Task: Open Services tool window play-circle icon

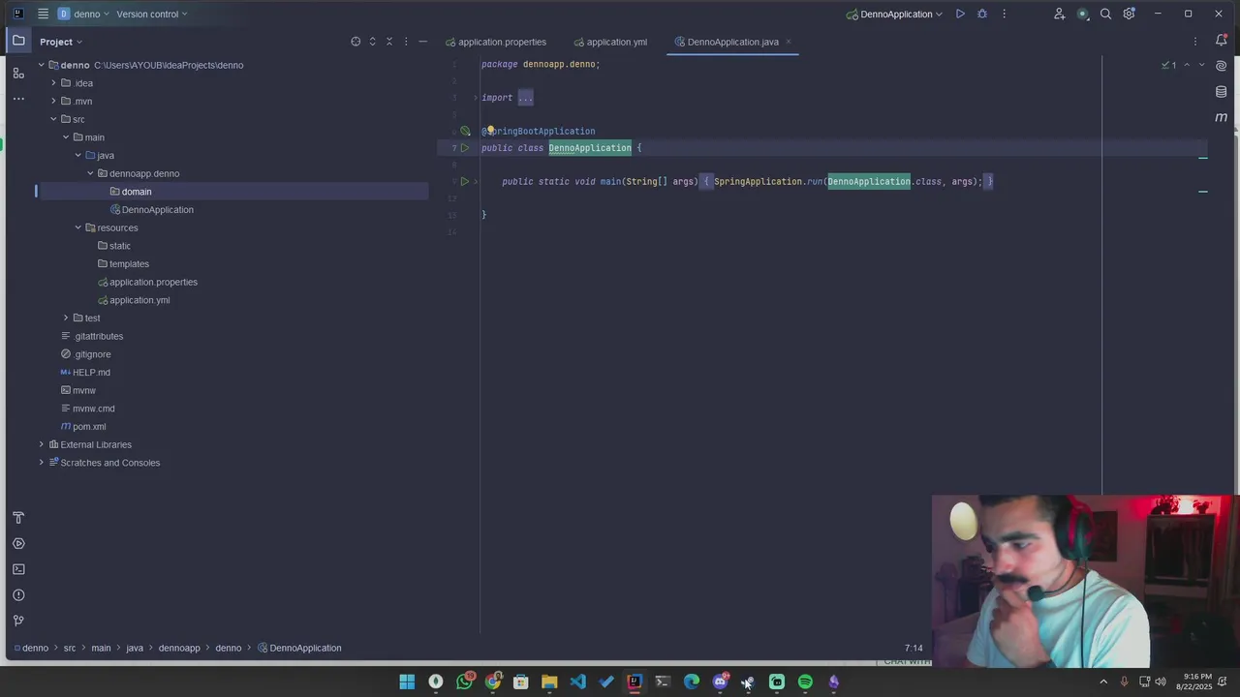Action: click(18, 543)
